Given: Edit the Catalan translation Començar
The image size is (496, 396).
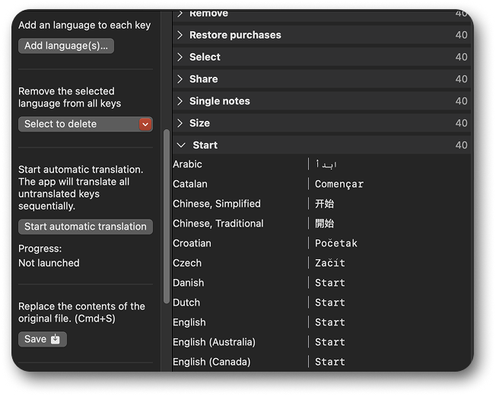Looking at the screenshot, I should [x=339, y=184].
